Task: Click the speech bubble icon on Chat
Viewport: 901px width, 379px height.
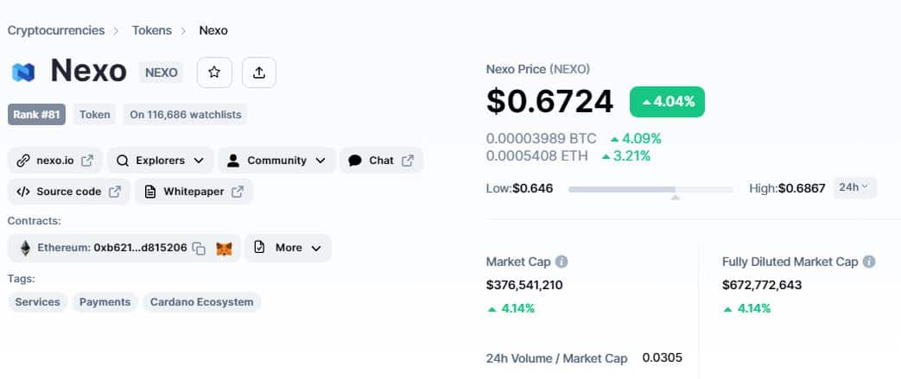Action: (x=355, y=161)
